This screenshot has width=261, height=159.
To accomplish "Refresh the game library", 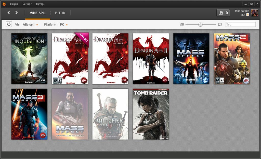I will tap(9, 24).
